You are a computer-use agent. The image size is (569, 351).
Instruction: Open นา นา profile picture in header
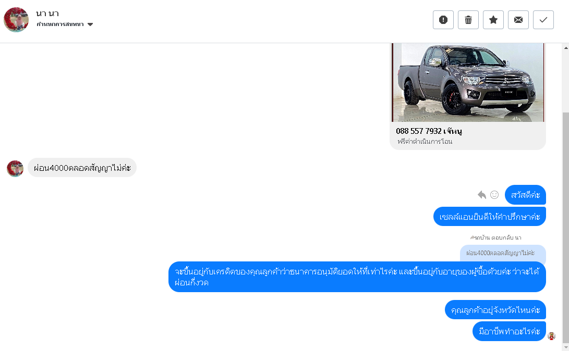click(x=16, y=20)
